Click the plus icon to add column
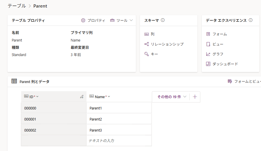This screenshot has height=151, width=261. [195, 97]
